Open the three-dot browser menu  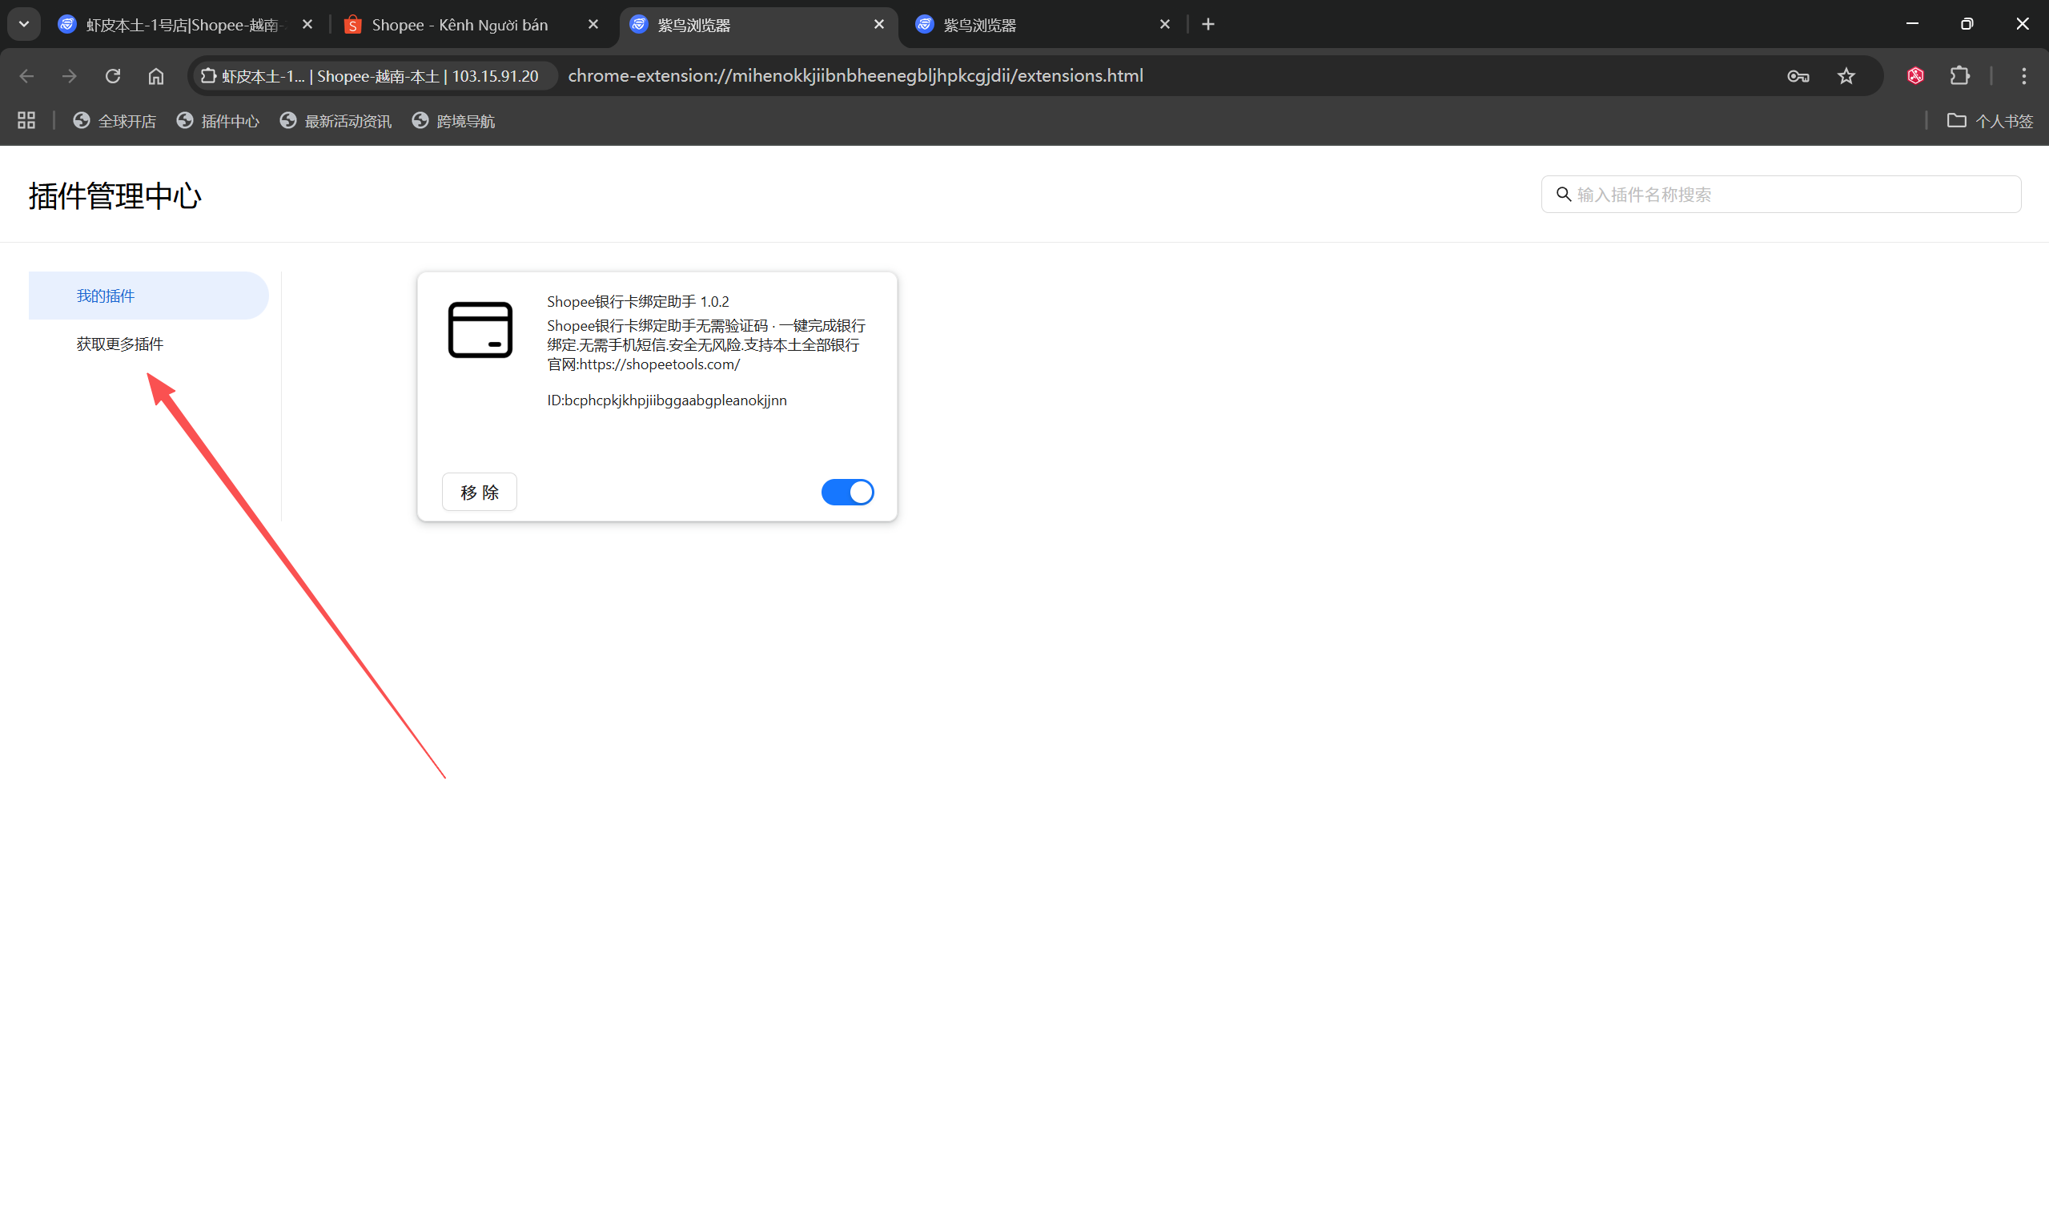(x=2023, y=76)
